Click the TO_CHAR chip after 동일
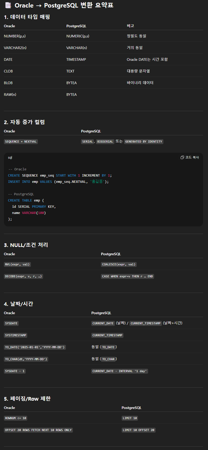This screenshot has height=450, width=208. pos(108,359)
